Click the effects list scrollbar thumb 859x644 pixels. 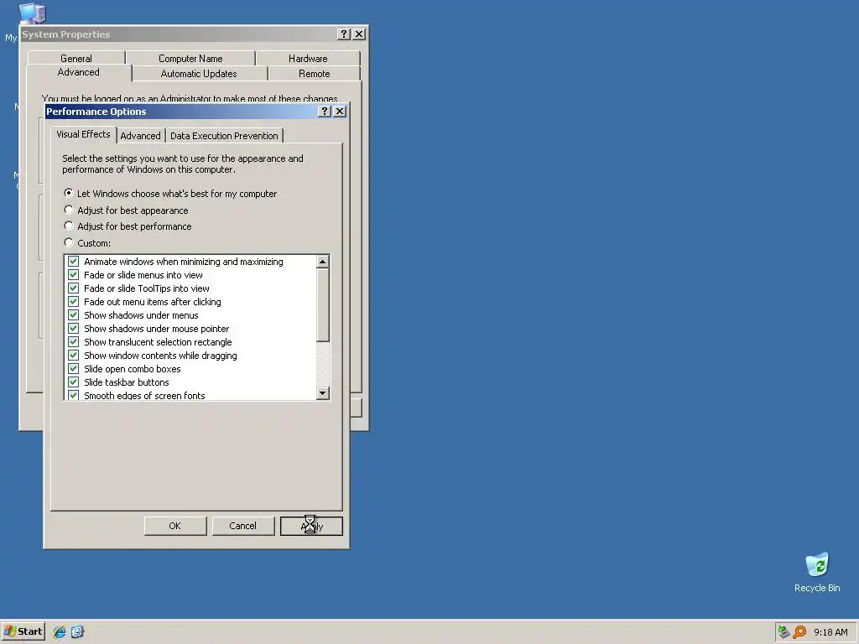(x=323, y=305)
